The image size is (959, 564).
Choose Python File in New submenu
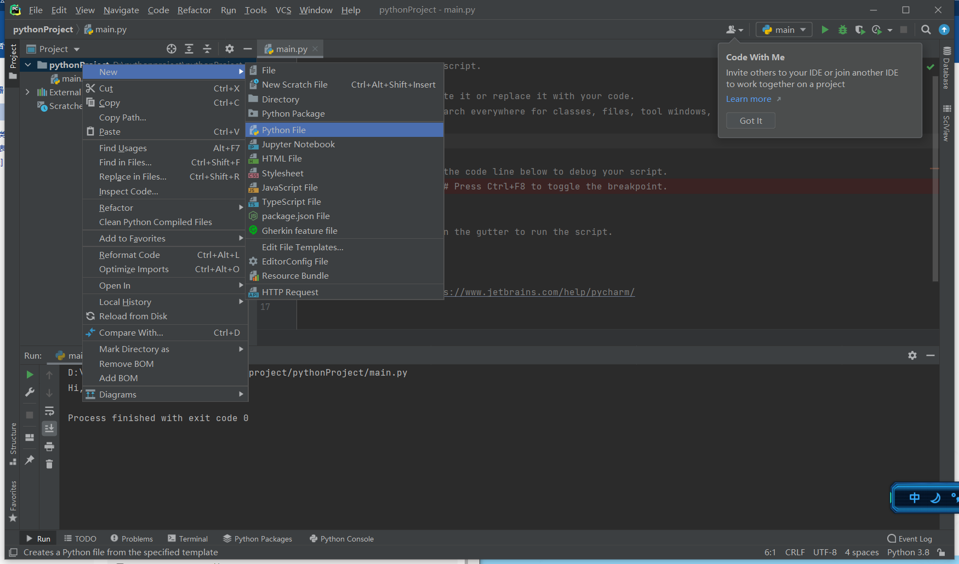pos(345,130)
